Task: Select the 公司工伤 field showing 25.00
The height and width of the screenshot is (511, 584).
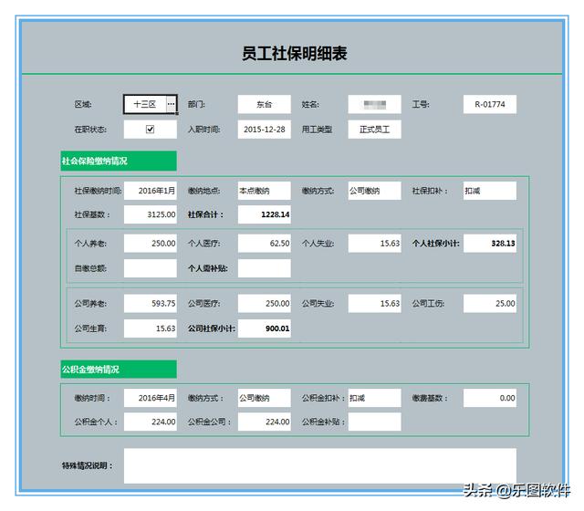Action: 489,304
